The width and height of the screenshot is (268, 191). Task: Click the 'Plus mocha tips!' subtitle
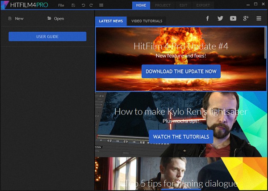pos(181,121)
